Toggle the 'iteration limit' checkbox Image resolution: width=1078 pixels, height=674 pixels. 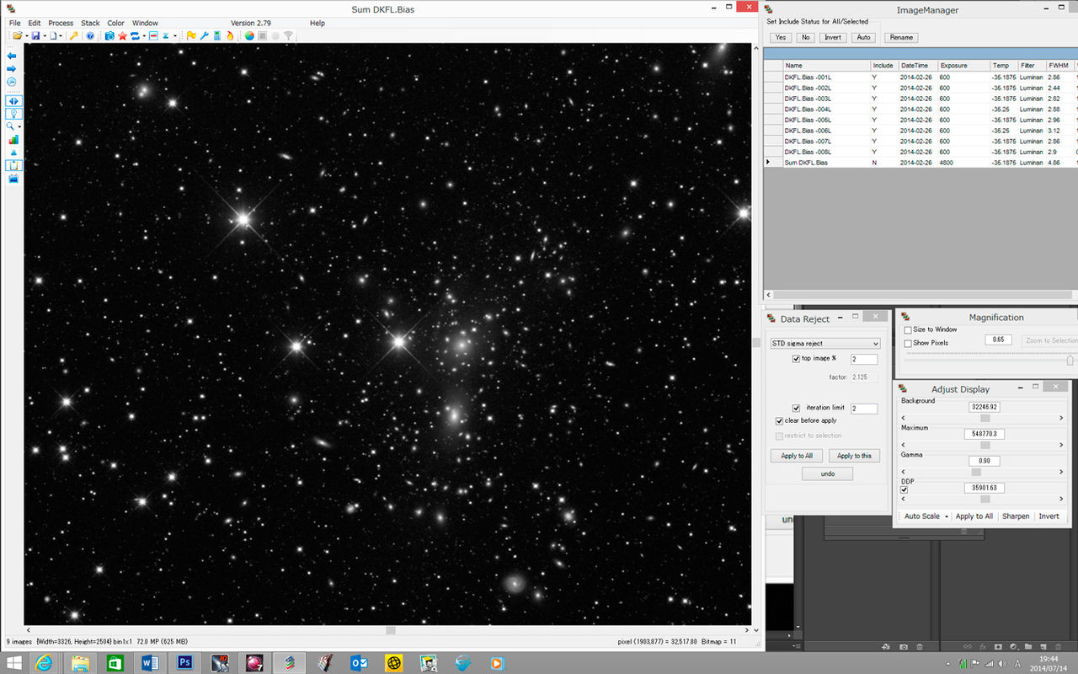[x=797, y=408]
